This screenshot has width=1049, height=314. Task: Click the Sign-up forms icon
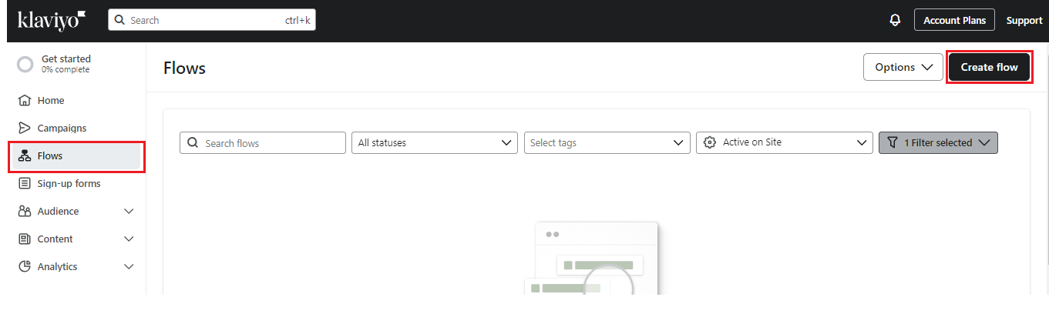[25, 184]
